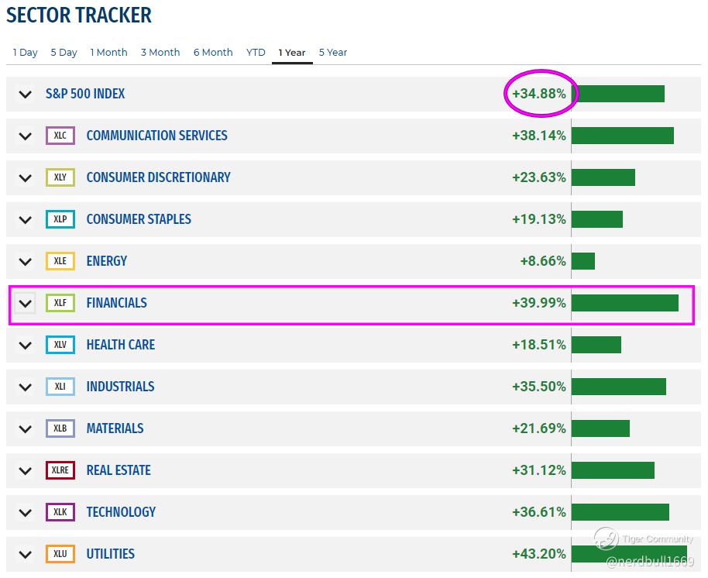The height and width of the screenshot is (578, 708).
Task: Open the REAL ESTATE sector link
Action: point(119,470)
